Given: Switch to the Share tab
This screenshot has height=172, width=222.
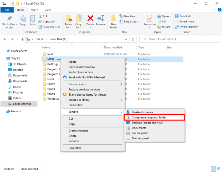Looking at the screenshot, I should click(x=34, y=10).
